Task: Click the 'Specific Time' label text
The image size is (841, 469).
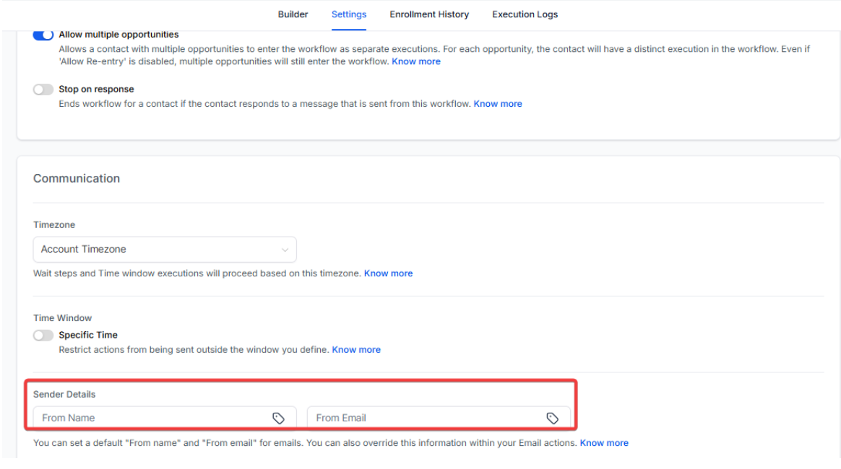Action: click(88, 335)
